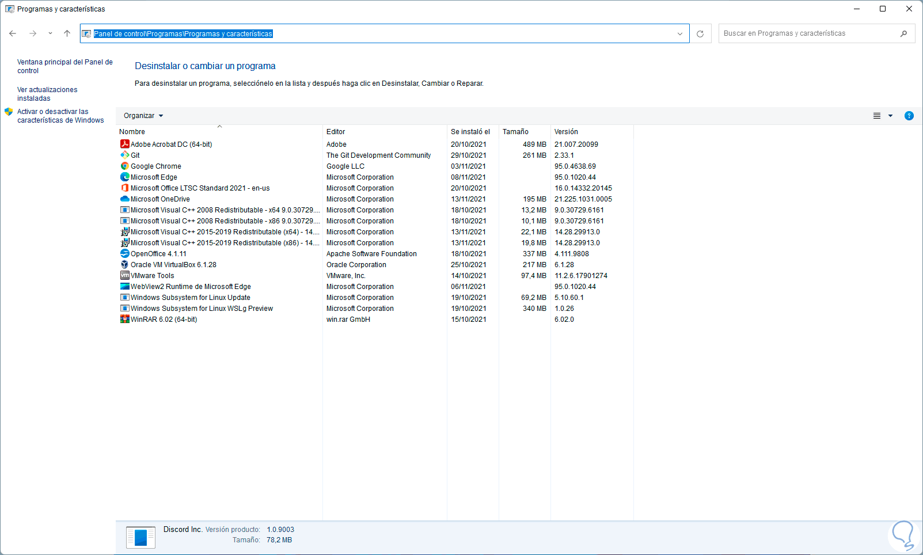
Task: Click the 489 MB size cell
Action: tap(534, 145)
